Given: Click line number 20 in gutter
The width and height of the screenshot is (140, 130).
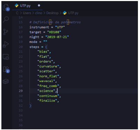Looking at the screenshot, I should point(21,47).
